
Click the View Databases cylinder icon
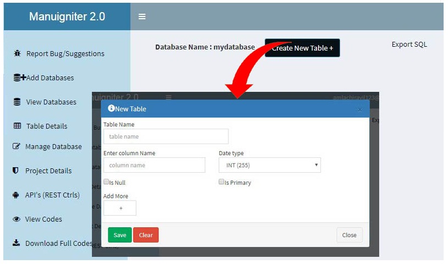pyautogui.click(x=17, y=102)
